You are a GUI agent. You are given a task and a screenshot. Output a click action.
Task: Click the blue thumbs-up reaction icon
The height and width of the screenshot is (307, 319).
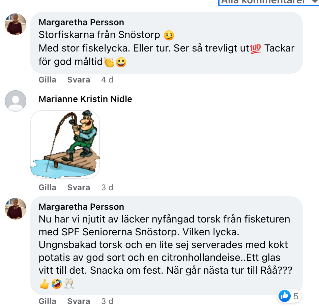(284, 296)
